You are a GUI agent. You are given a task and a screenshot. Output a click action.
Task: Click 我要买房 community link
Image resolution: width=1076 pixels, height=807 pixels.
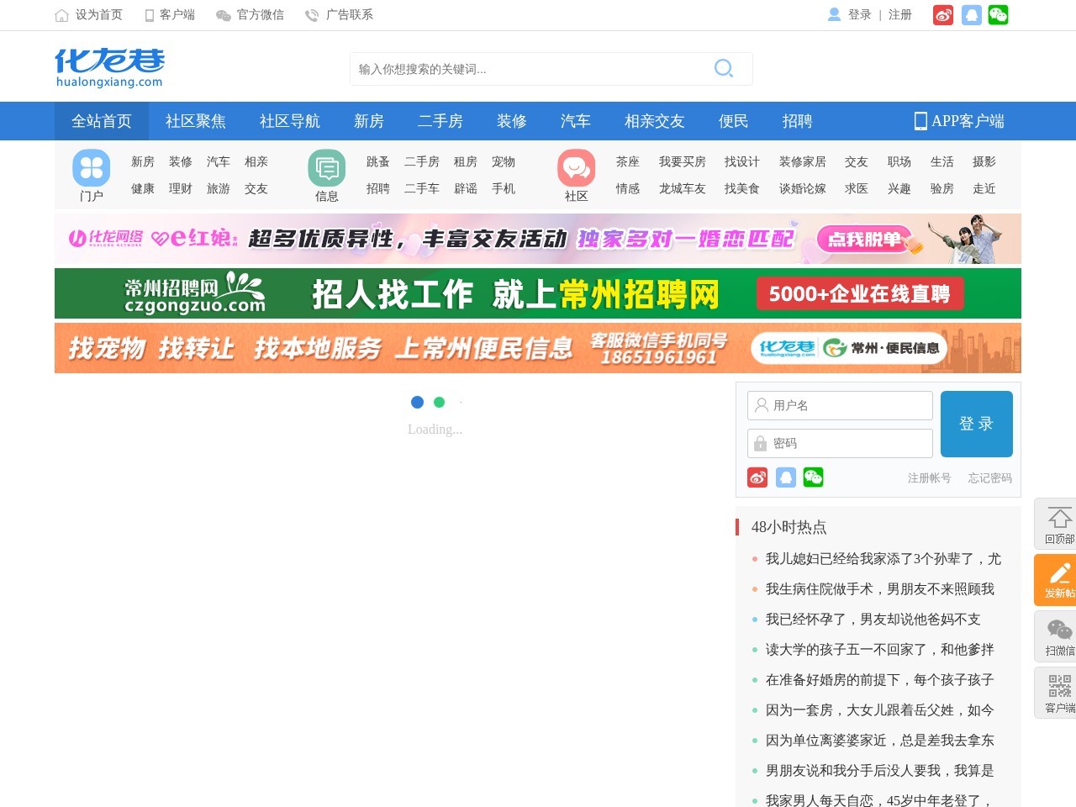683,162
